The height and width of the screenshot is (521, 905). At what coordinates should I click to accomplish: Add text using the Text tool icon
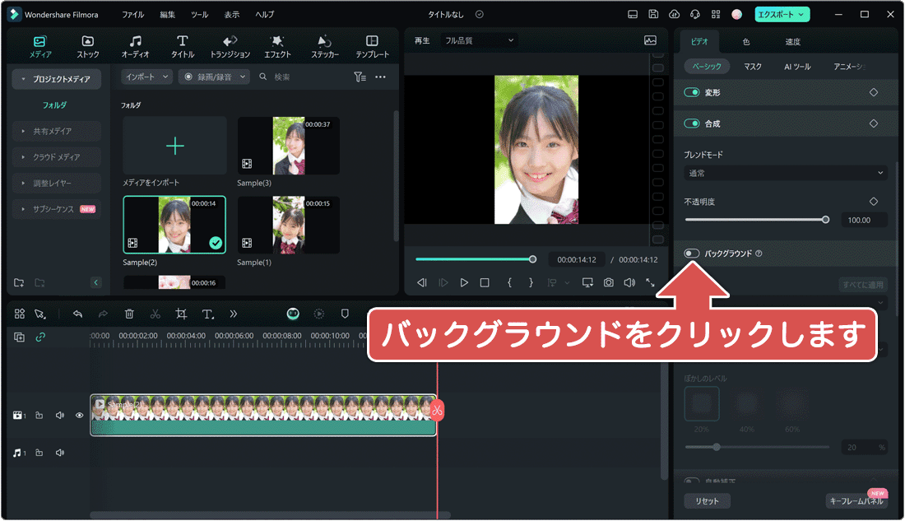(207, 314)
